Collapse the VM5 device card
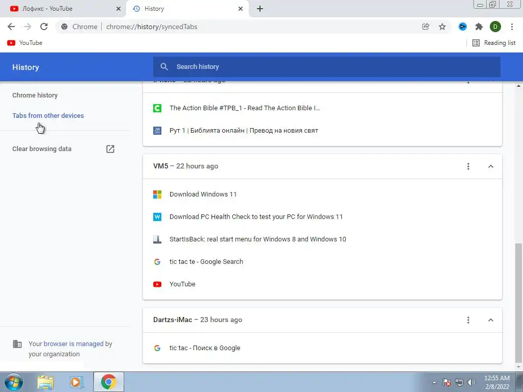Image resolution: width=523 pixels, height=392 pixels. tap(491, 166)
